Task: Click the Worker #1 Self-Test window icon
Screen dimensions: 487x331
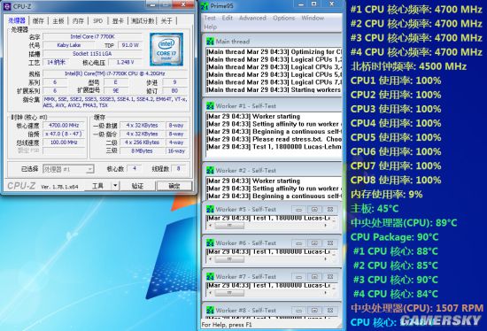Action: [210, 106]
